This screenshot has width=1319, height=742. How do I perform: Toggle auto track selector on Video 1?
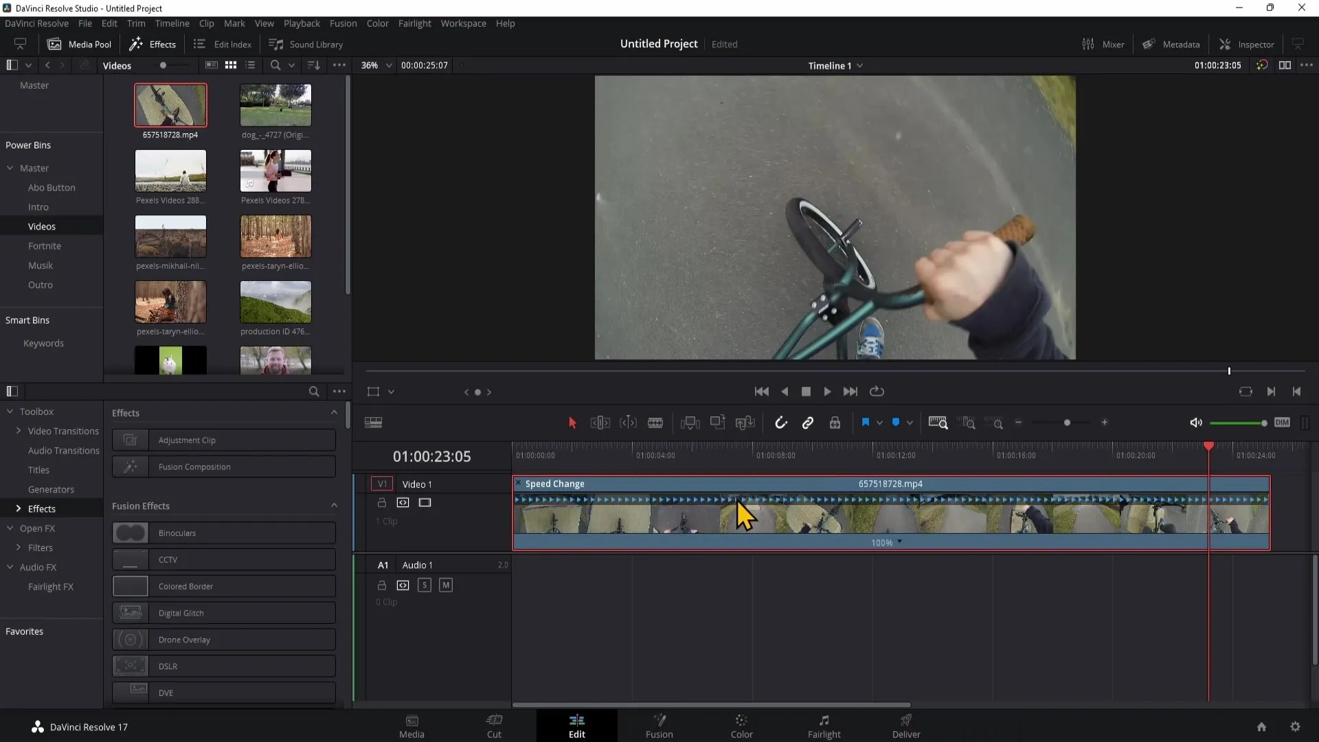pos(403,503)
